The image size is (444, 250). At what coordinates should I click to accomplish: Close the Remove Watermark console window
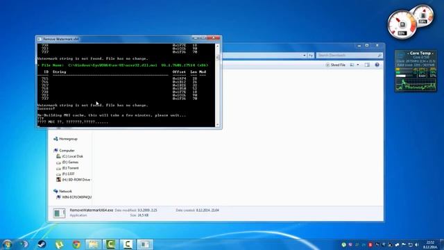[x=214, y=38]
